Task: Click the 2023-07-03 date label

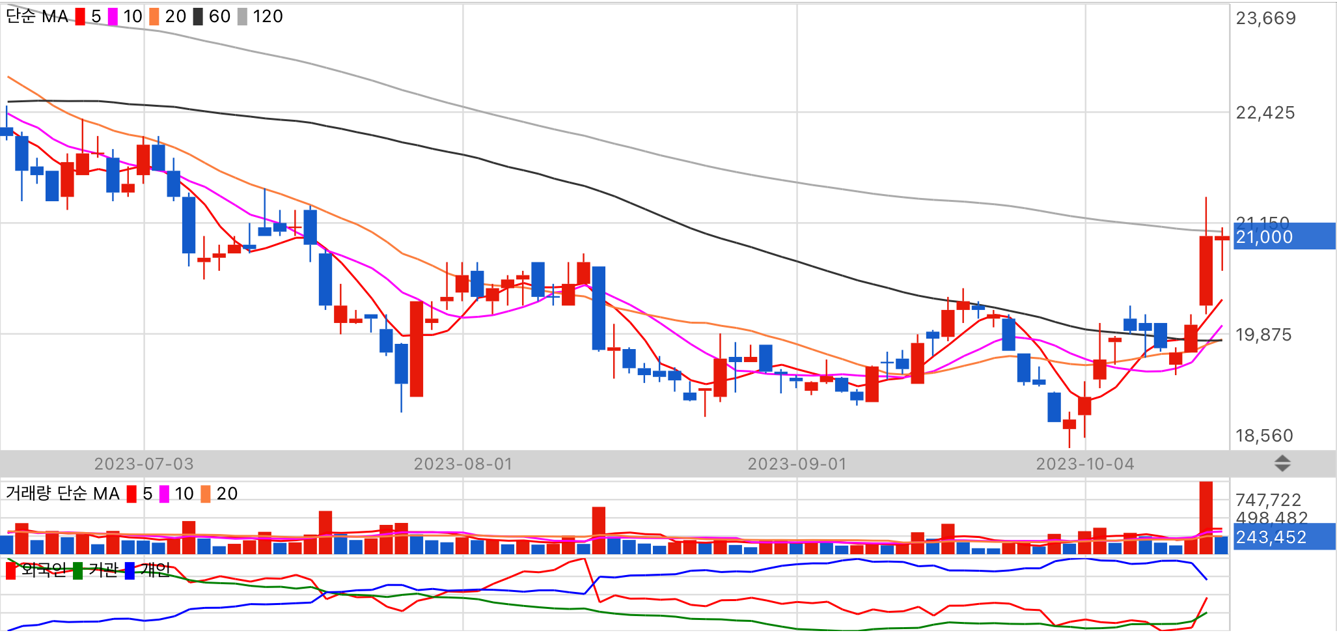Action: click(x=144, y=464)
